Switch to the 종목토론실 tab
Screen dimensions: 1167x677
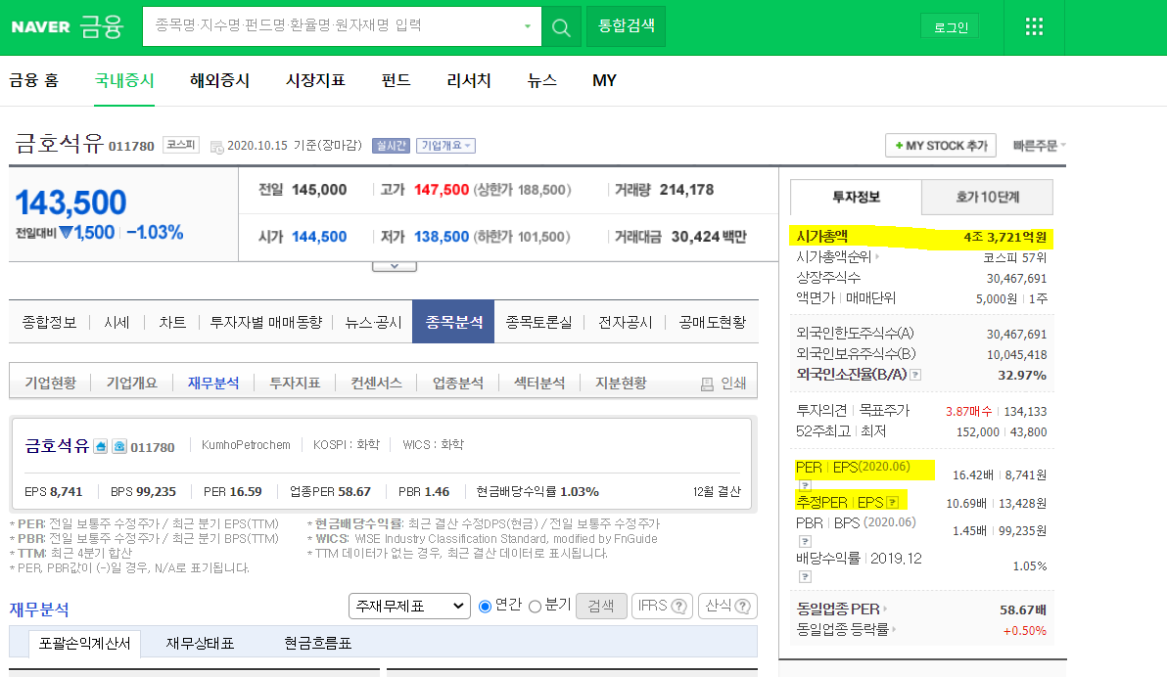tap(538, 322)
